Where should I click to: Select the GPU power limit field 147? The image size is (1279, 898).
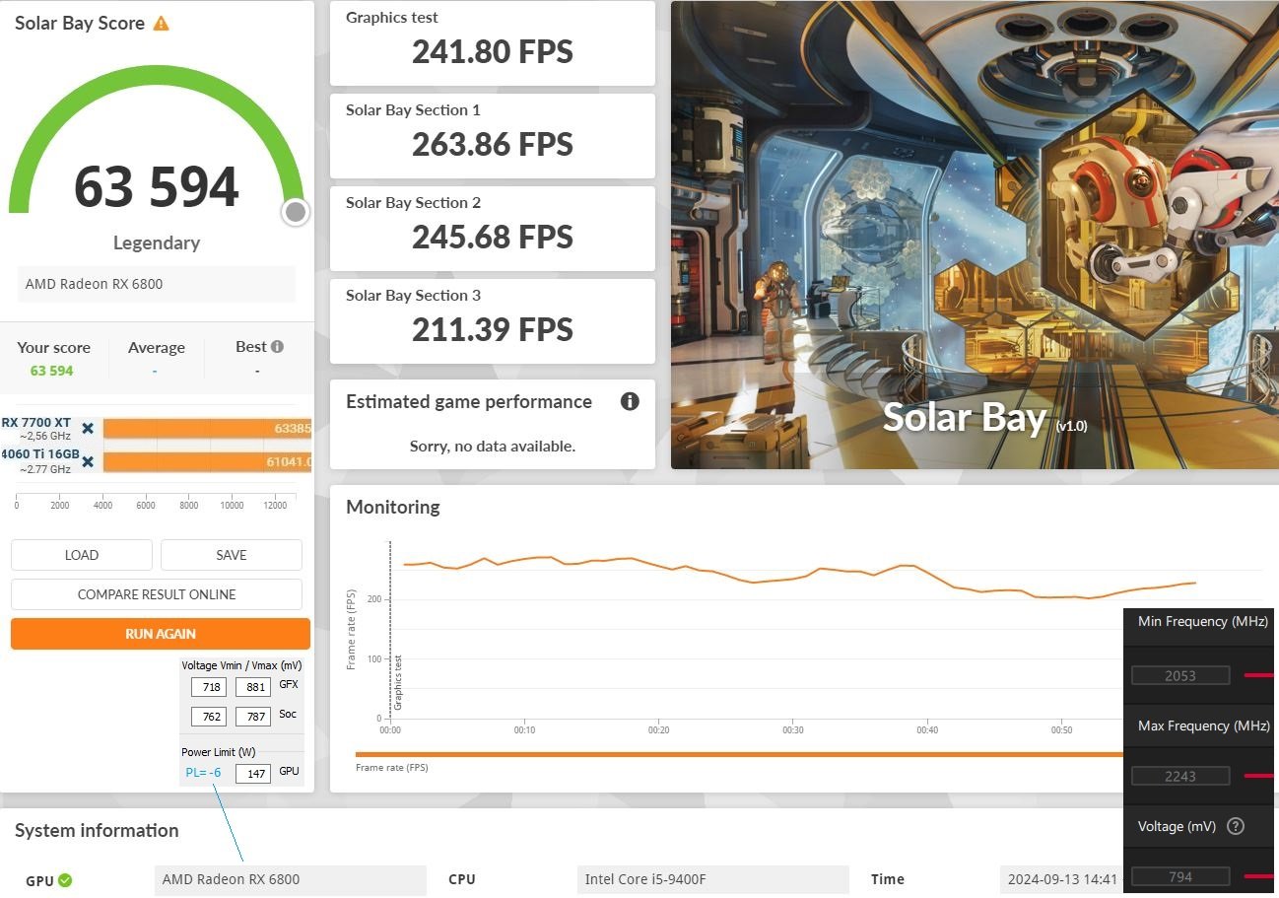(253, 774)
